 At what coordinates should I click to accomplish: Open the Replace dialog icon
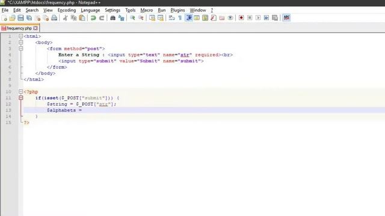coord(122,18)
